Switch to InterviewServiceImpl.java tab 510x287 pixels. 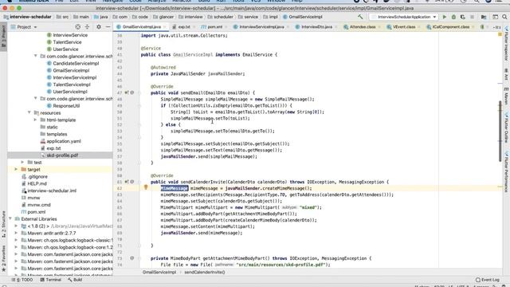(x=261, y=27)
